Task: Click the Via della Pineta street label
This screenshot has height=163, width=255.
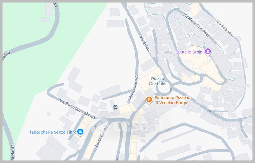Action: (x=133, y=89)
